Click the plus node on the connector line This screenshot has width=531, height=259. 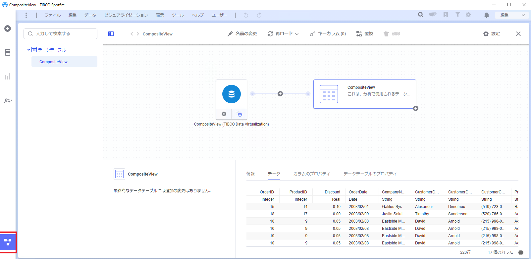280,94
